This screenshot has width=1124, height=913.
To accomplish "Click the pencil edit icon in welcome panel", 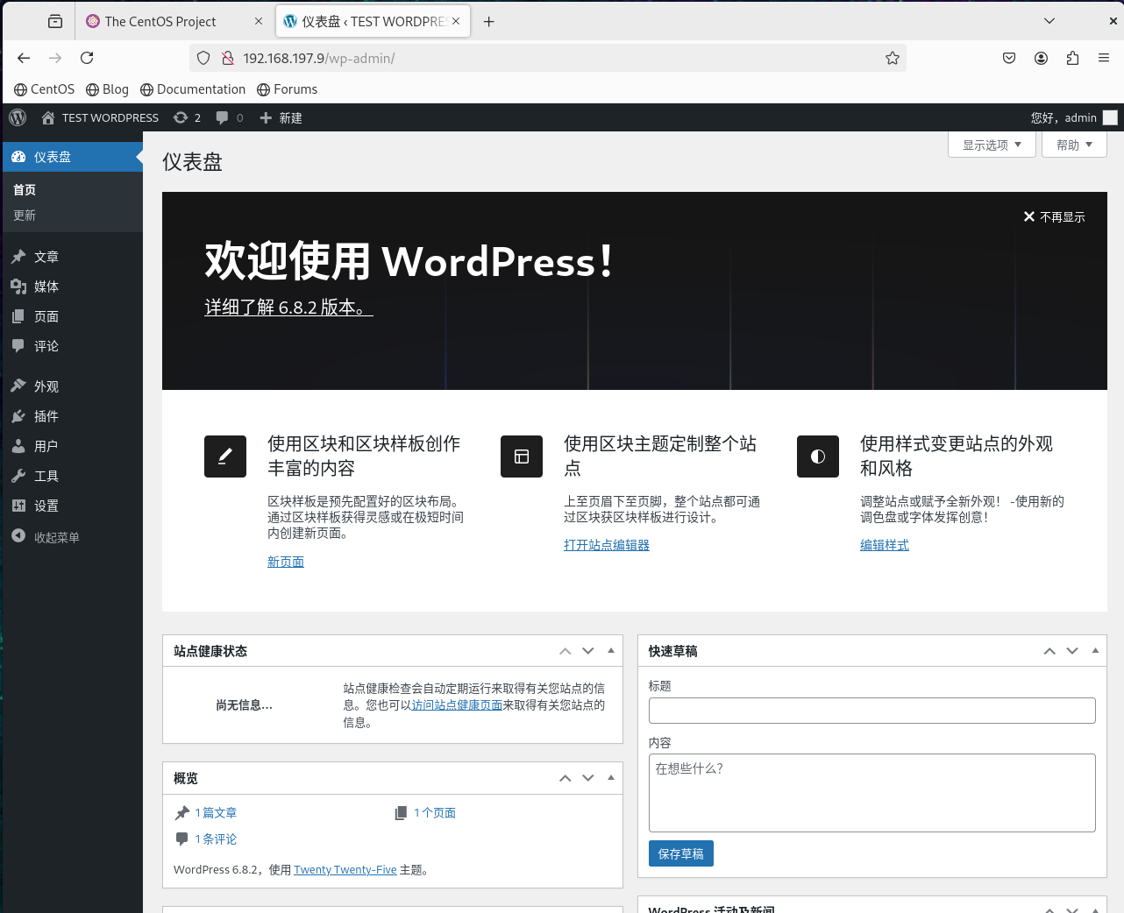I will pyautogui.click(x=225, y=456).
